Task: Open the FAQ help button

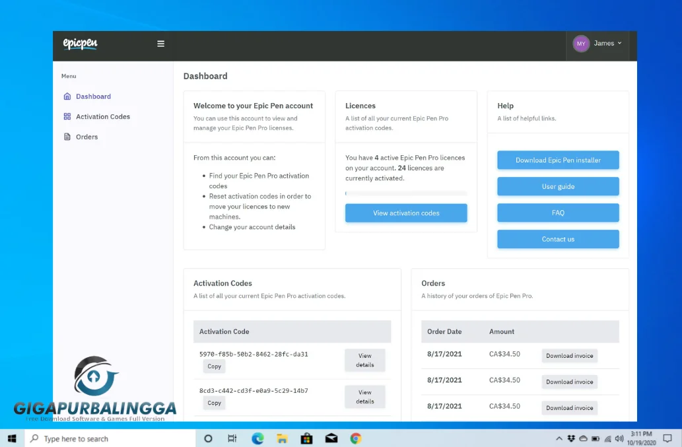Action: coord(558,213)
